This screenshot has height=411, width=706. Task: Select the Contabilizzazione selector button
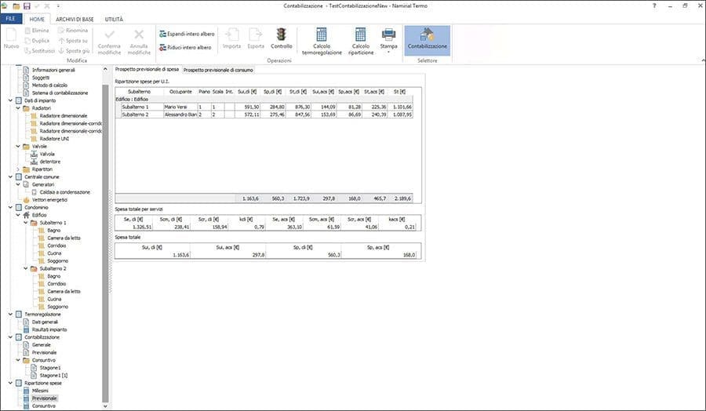click(428, 39)
